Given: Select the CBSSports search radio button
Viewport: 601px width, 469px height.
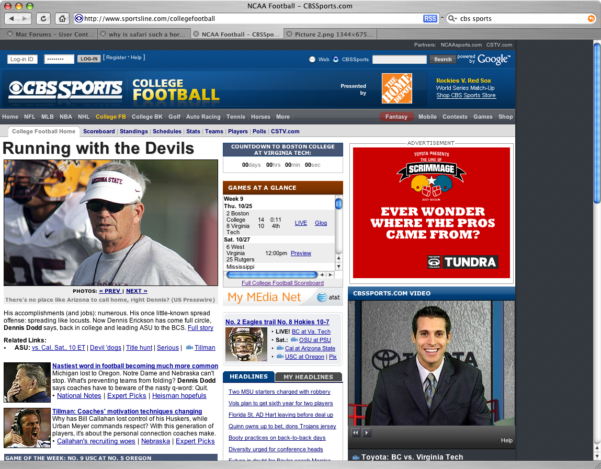Looking at the screenshot, I should 336,60.
